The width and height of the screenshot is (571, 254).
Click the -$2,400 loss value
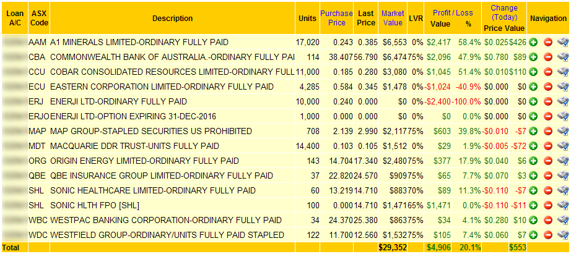point(438,101)
